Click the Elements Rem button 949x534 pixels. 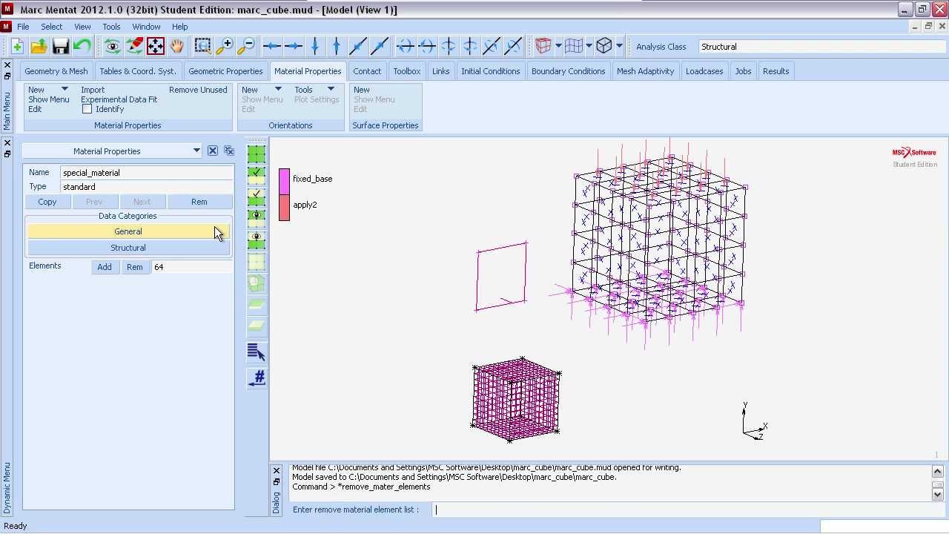[134, 267]
